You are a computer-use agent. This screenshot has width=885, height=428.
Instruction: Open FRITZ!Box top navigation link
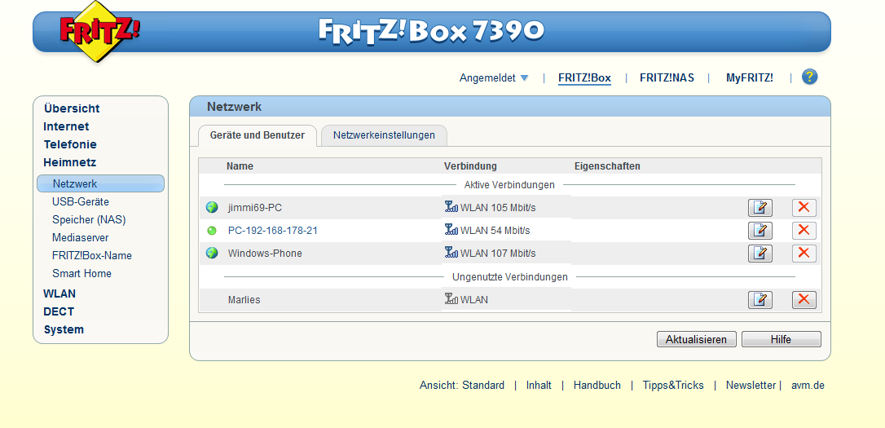pos(584,78)
